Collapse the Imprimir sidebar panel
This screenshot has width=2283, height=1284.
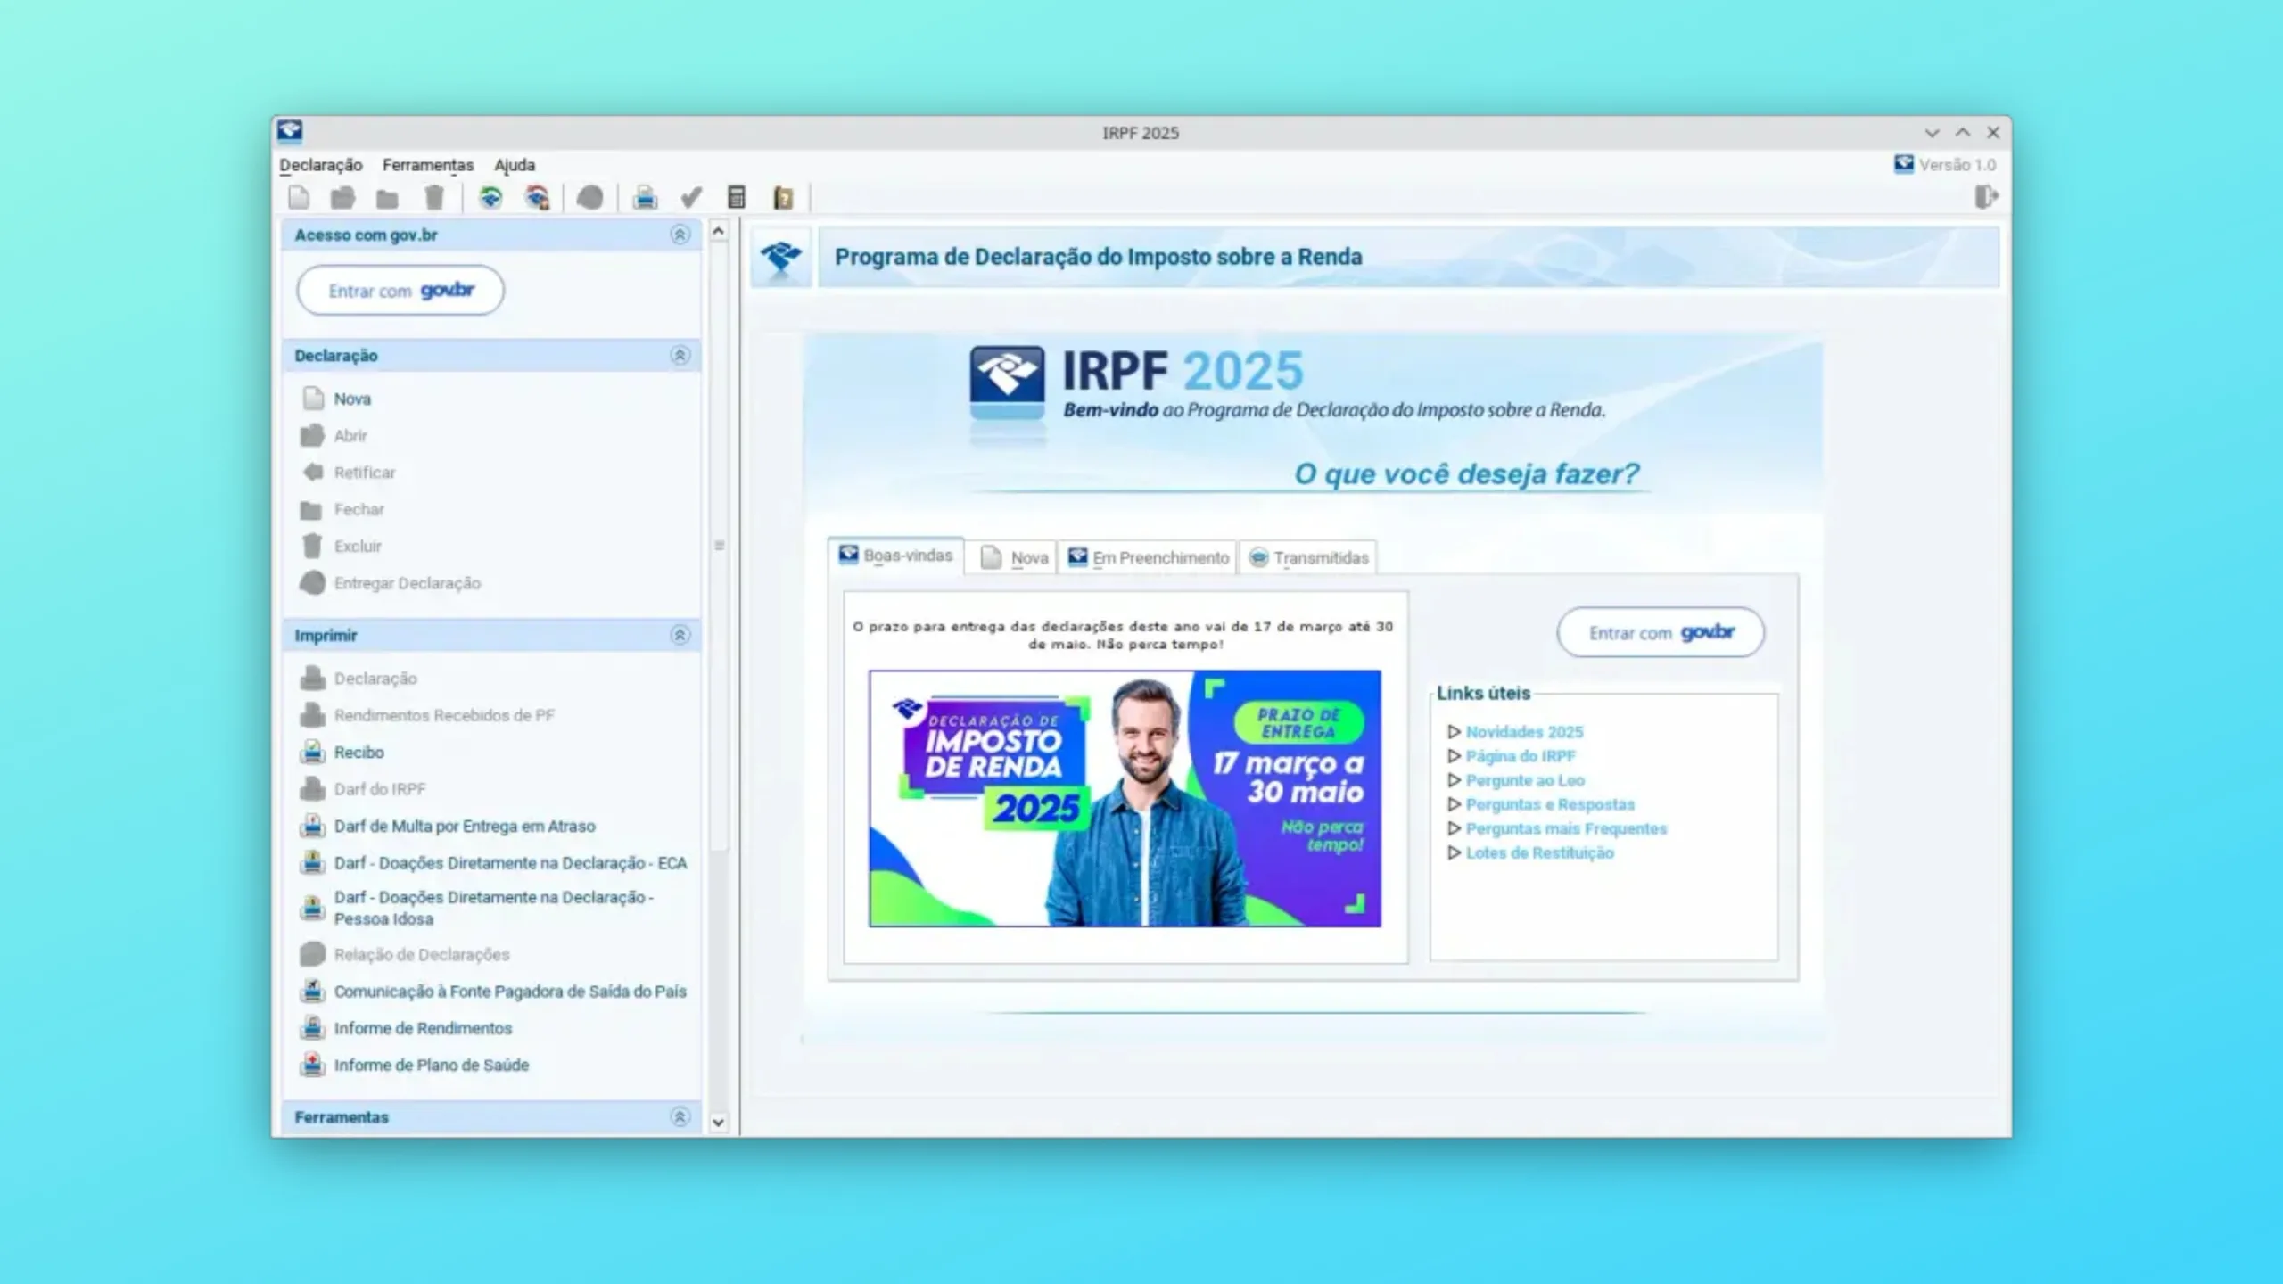[680, 635]
